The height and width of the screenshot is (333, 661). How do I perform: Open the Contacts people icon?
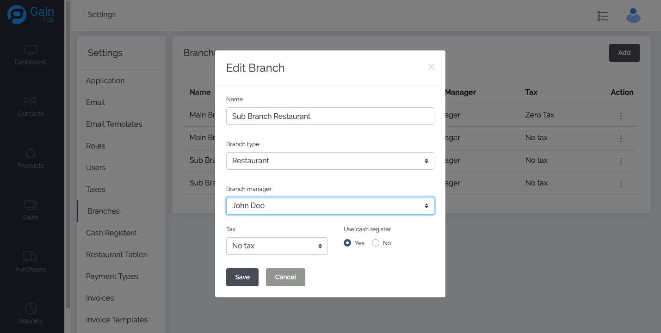click(31, 101)
